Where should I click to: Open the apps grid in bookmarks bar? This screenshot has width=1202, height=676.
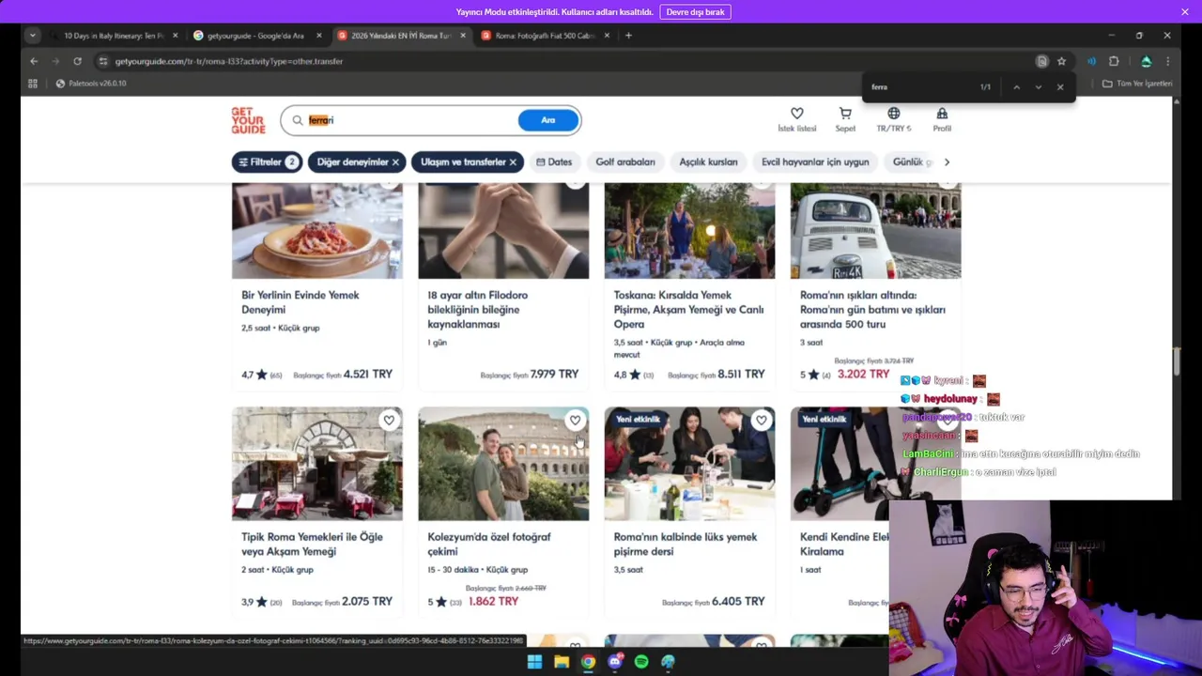(33, 84)
